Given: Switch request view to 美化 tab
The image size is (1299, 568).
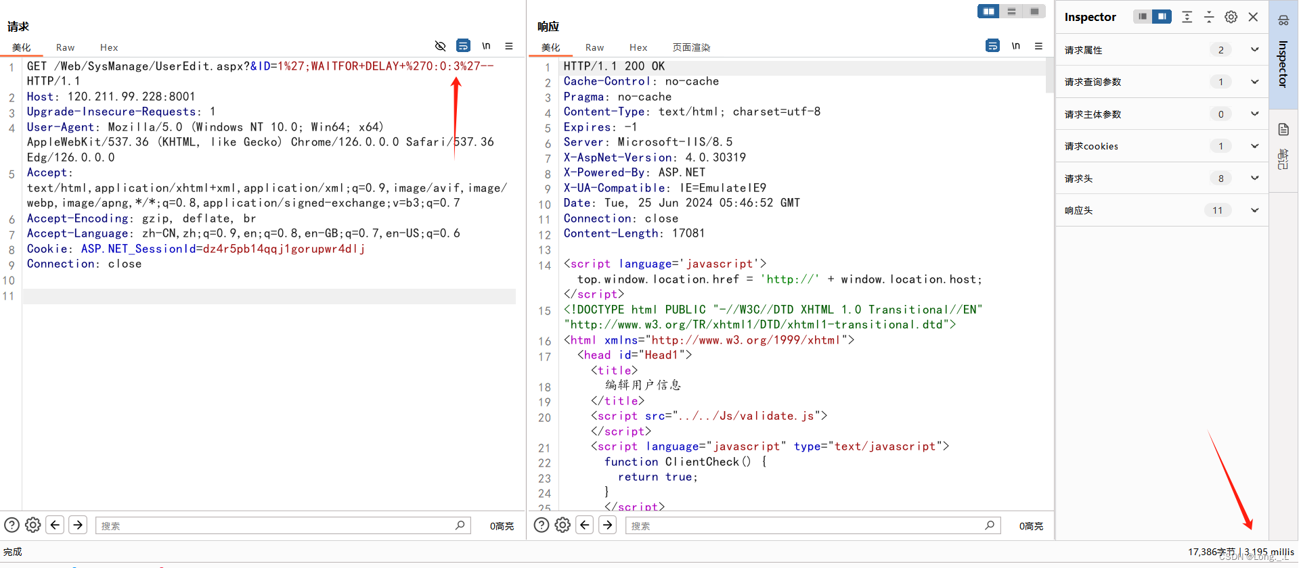Looking at the screenshot, I should click(x=22, y=47).
